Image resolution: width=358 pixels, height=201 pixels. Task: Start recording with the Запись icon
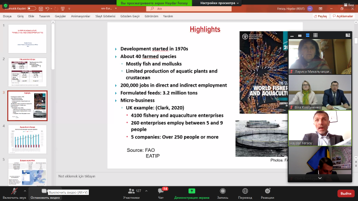[223, 191]
